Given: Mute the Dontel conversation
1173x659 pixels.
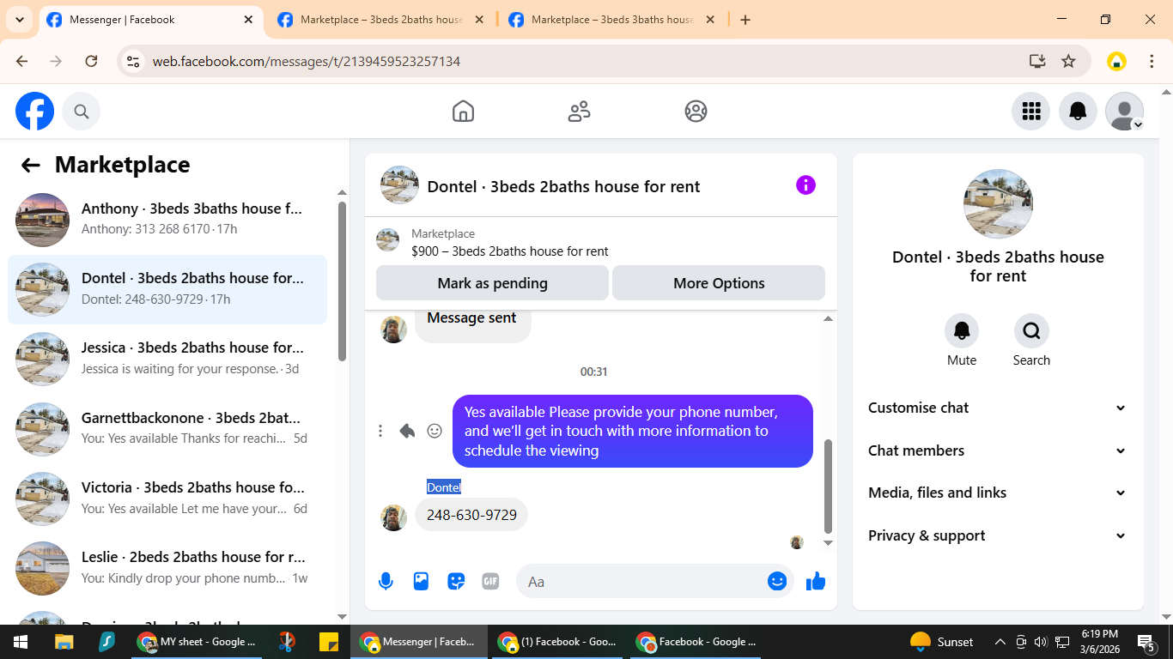Looking at the screenshot, I should tap(962, 330).
